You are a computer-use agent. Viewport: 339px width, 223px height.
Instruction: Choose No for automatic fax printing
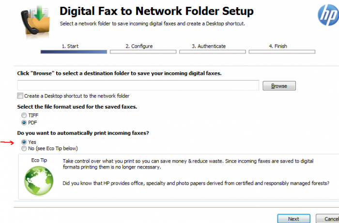(24, 149)
